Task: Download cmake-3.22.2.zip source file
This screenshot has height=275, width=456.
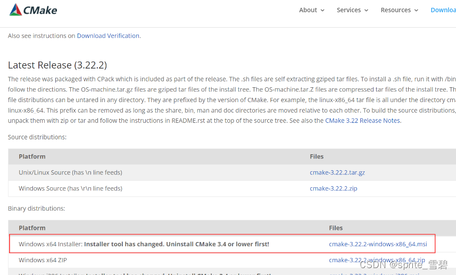Action: (333, 188)
